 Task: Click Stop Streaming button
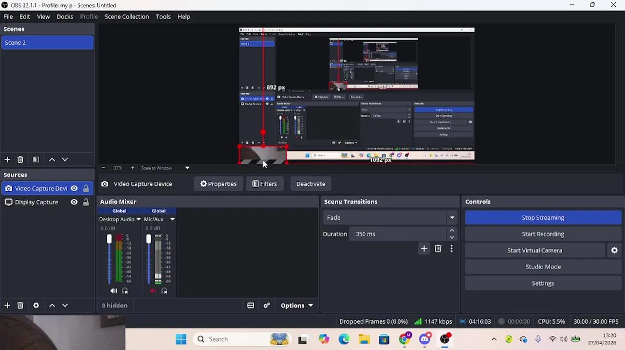click(x=543, y=218)
